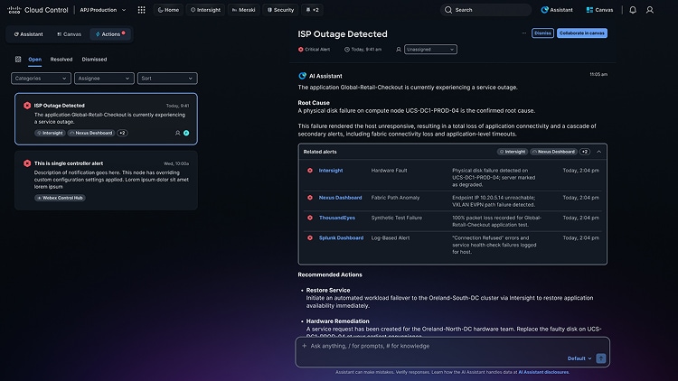Click the critical icon on ISP Outage card
The image size is (678, 381).
tap(27, 106)
